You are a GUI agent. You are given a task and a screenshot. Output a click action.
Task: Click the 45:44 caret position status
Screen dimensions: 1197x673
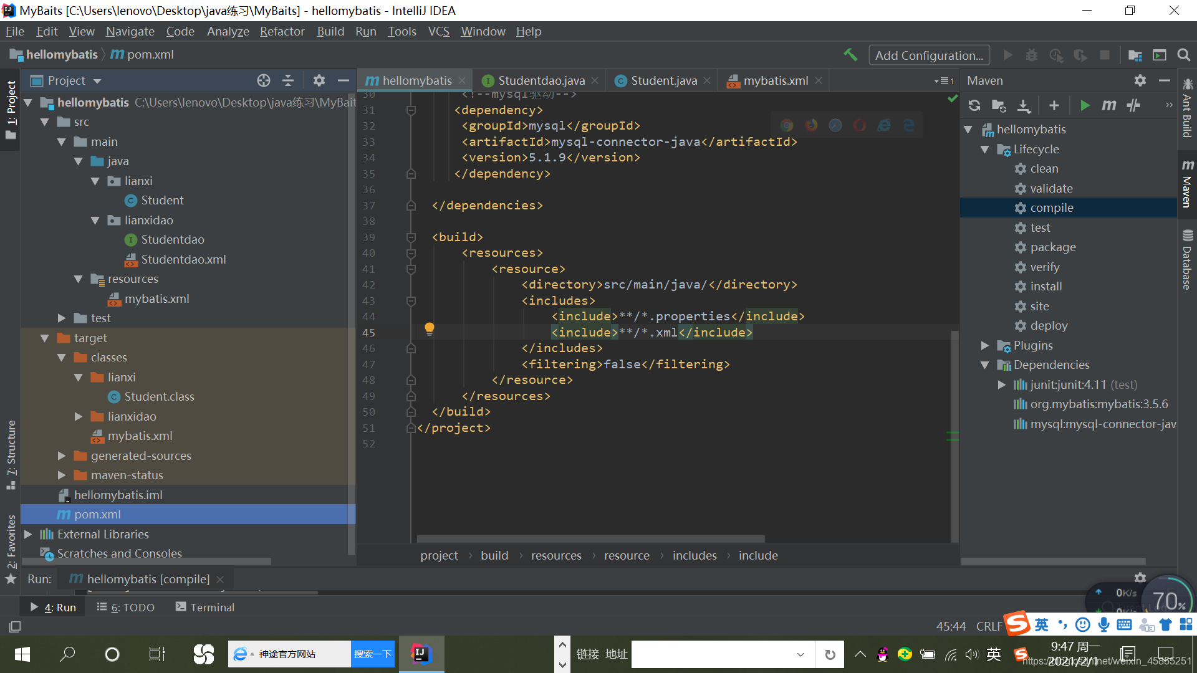(x=951, y=626)
